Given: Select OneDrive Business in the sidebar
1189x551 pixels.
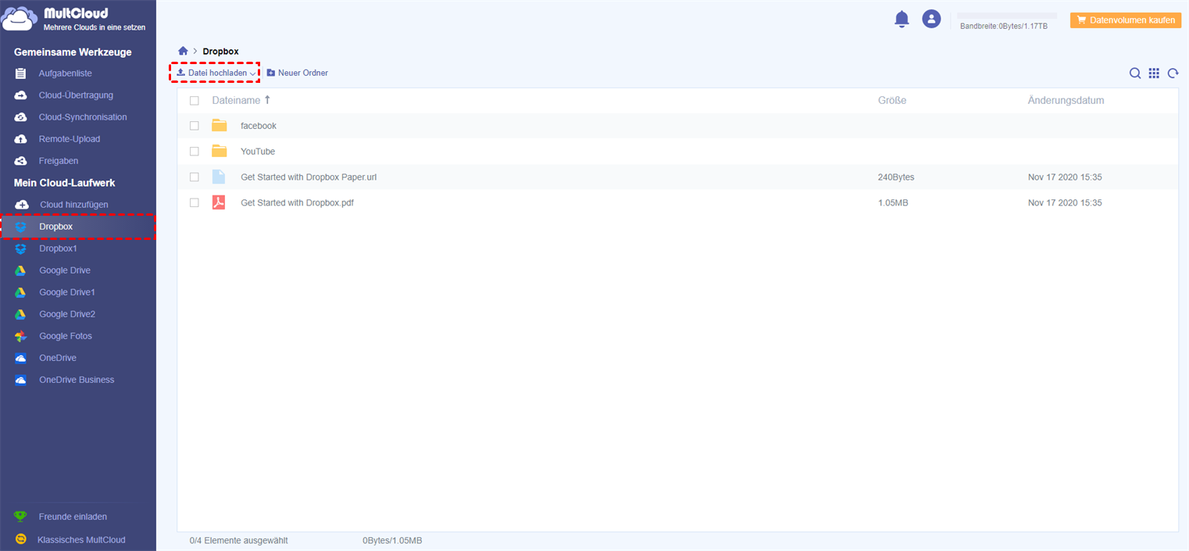Looking at the screenshot, I should pyautogui.click(x=77, y=380).
